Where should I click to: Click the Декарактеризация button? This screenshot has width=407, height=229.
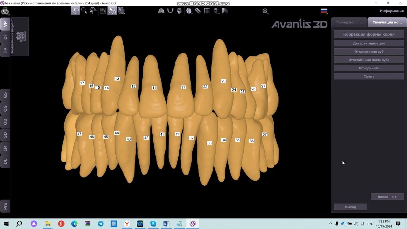coord(369,43)
